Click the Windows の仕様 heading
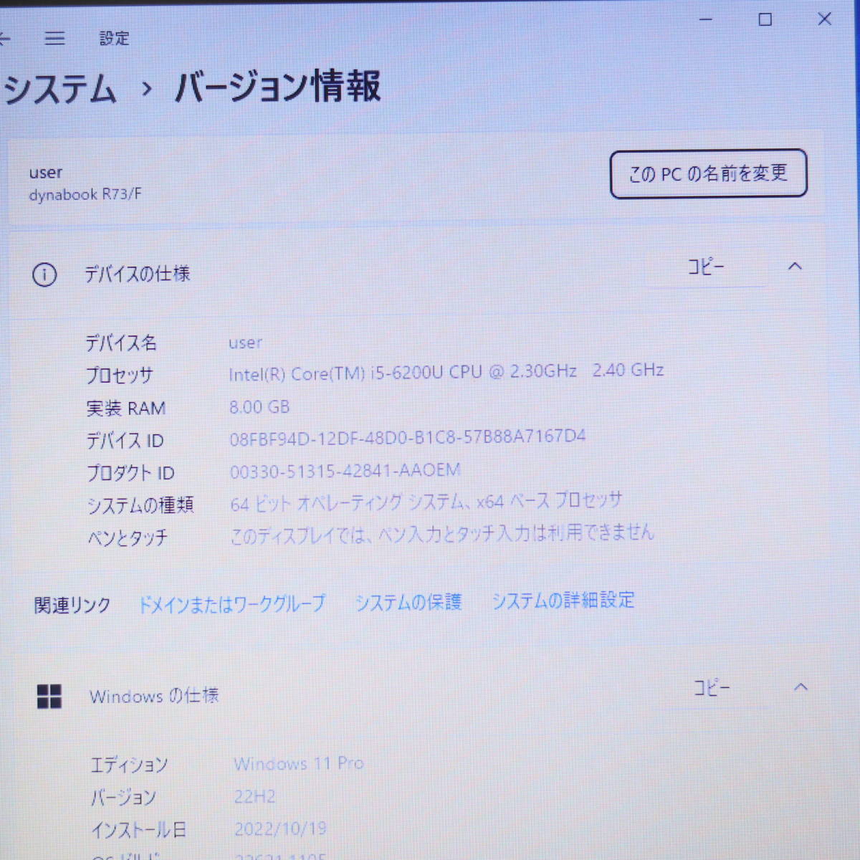This screenshot has width=860, height=860. tap(154, 696)
